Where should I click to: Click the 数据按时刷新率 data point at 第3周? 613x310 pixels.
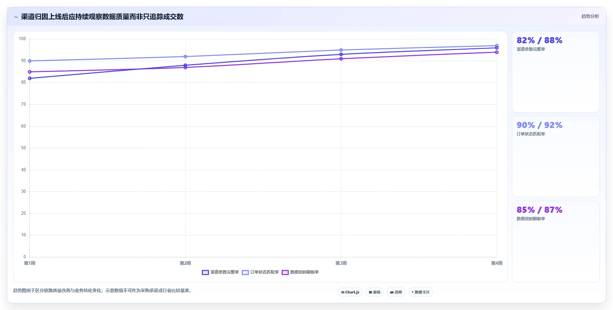tap(341, 59)
